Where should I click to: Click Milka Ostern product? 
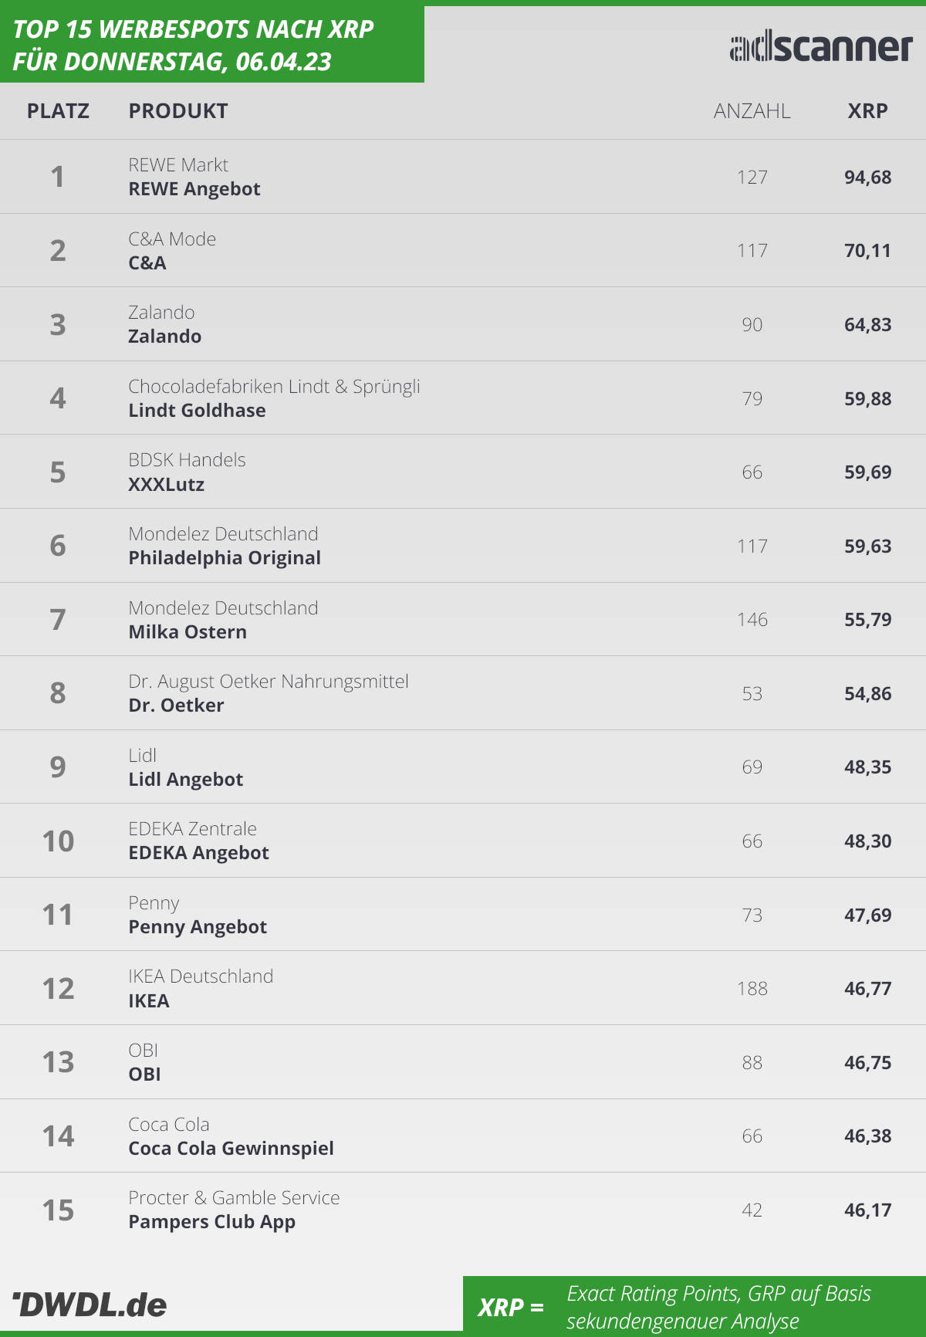pos(188,632)
